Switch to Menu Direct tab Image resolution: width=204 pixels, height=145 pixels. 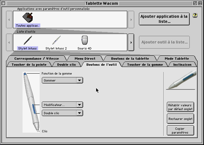85,59
